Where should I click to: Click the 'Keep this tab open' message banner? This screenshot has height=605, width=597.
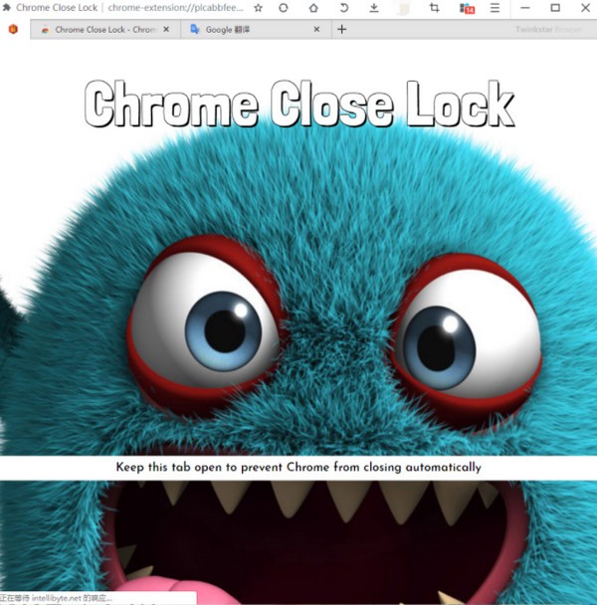pos(298,468)
